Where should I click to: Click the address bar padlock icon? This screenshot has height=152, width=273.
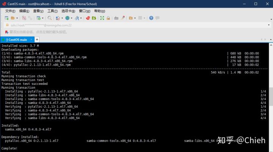(x=7, y=25)
